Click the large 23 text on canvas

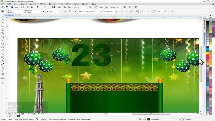pos(91,55)
